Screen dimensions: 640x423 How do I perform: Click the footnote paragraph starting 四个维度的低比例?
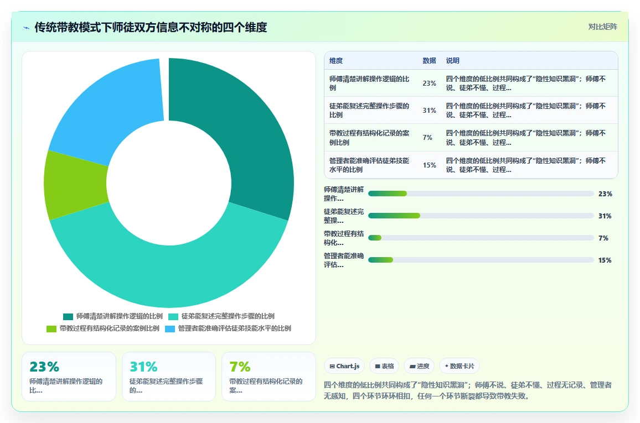pos(468,390)
